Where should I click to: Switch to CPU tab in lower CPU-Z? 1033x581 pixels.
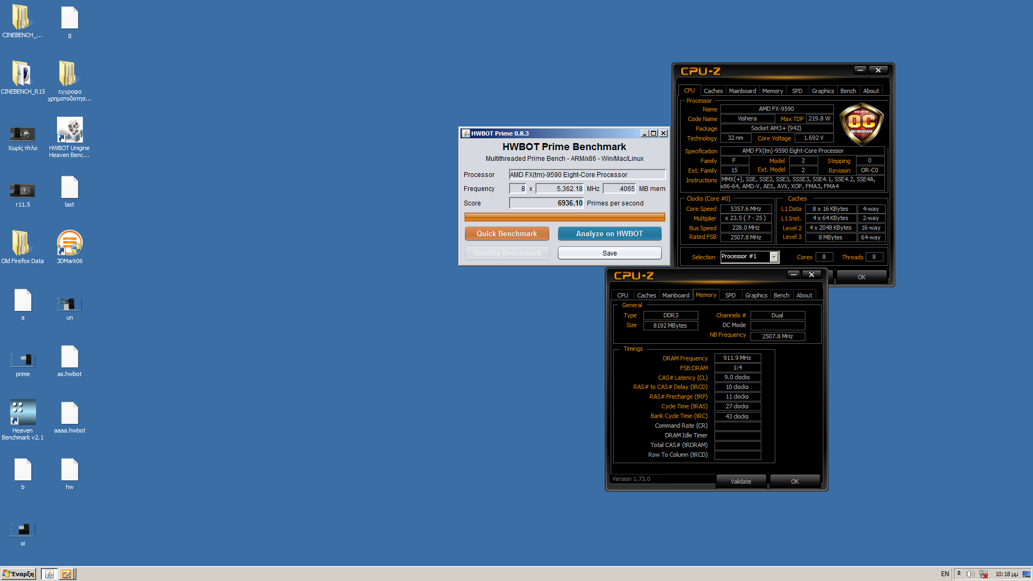[x=622, y=295]
